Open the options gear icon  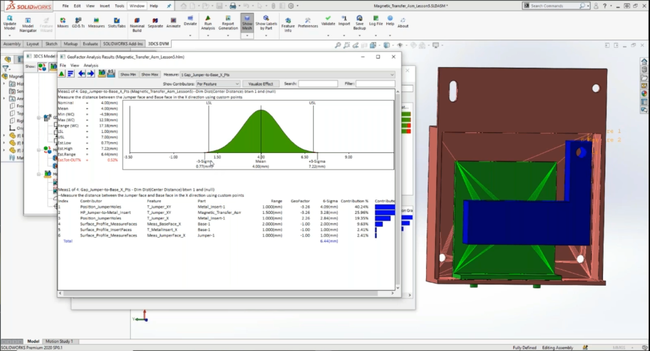click(290, 6)
